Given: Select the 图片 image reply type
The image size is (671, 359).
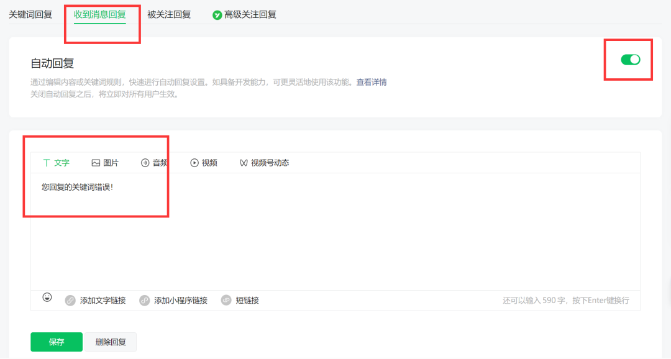Looking at the screenshot, I should tap(104, 163).
